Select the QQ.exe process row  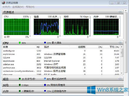[x=61, y=58]
